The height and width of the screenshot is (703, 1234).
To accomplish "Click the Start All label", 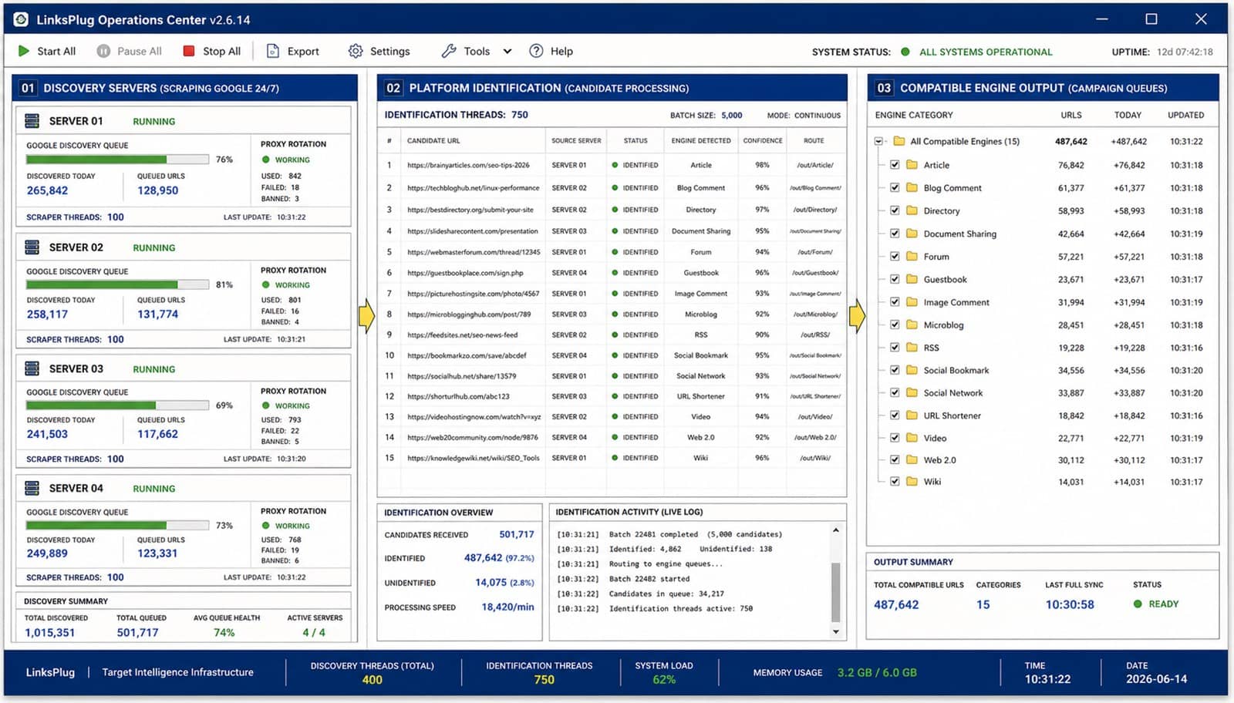I will [x=56, y=51].
